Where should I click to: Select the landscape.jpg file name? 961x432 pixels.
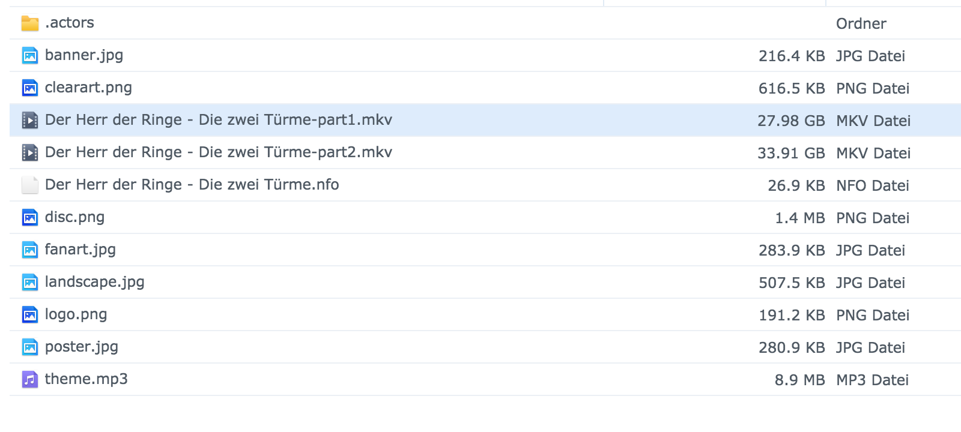pyautogui.click(x=95, y=282)
